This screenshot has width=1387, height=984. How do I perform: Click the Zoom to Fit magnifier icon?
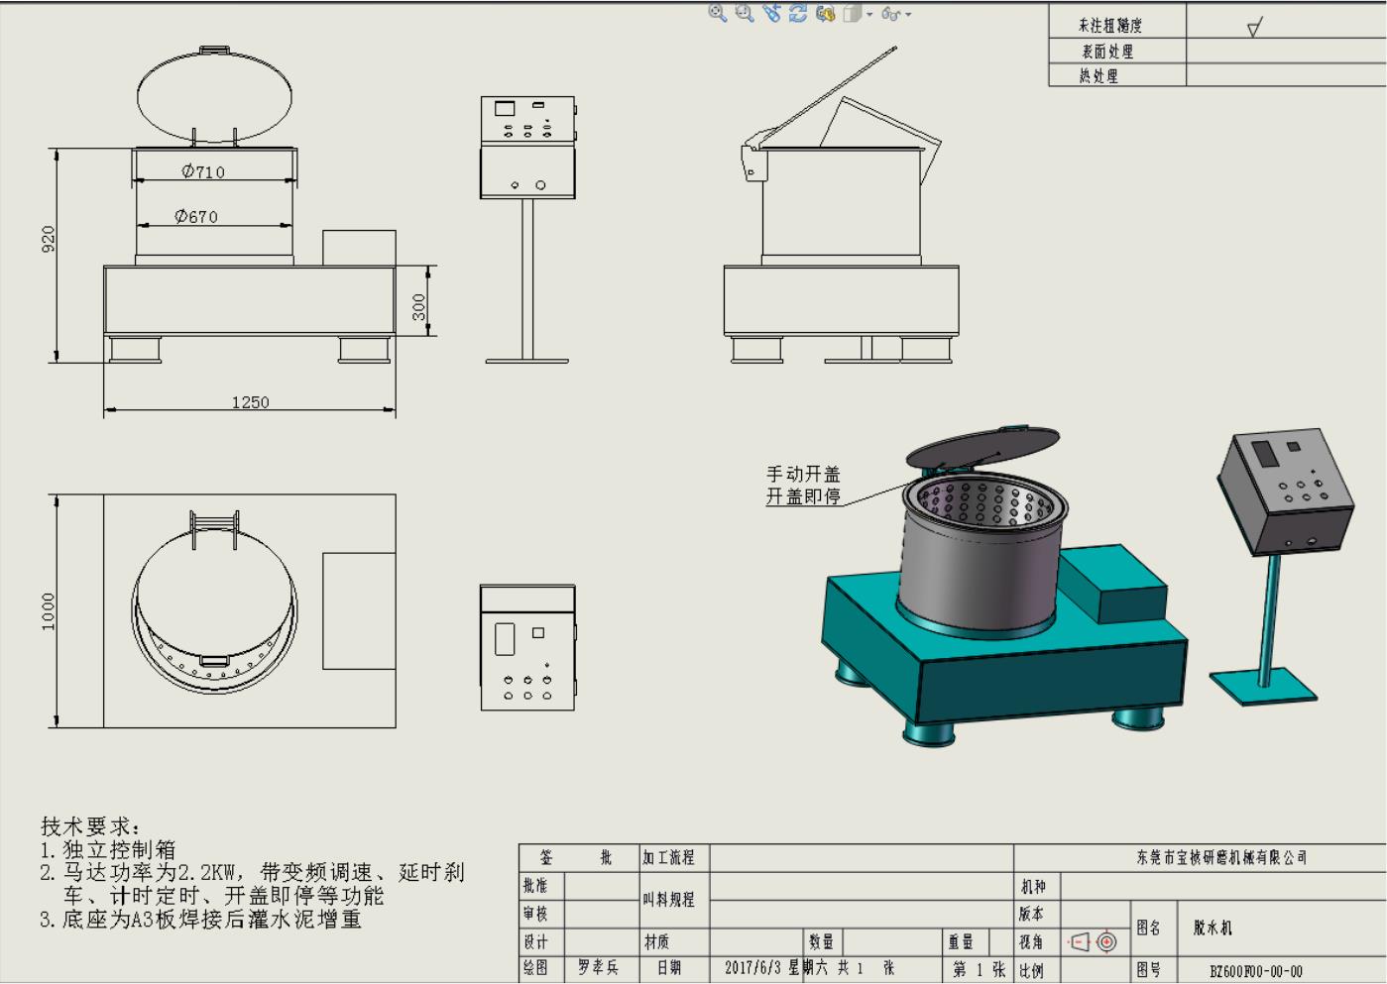tap(717, 13)
